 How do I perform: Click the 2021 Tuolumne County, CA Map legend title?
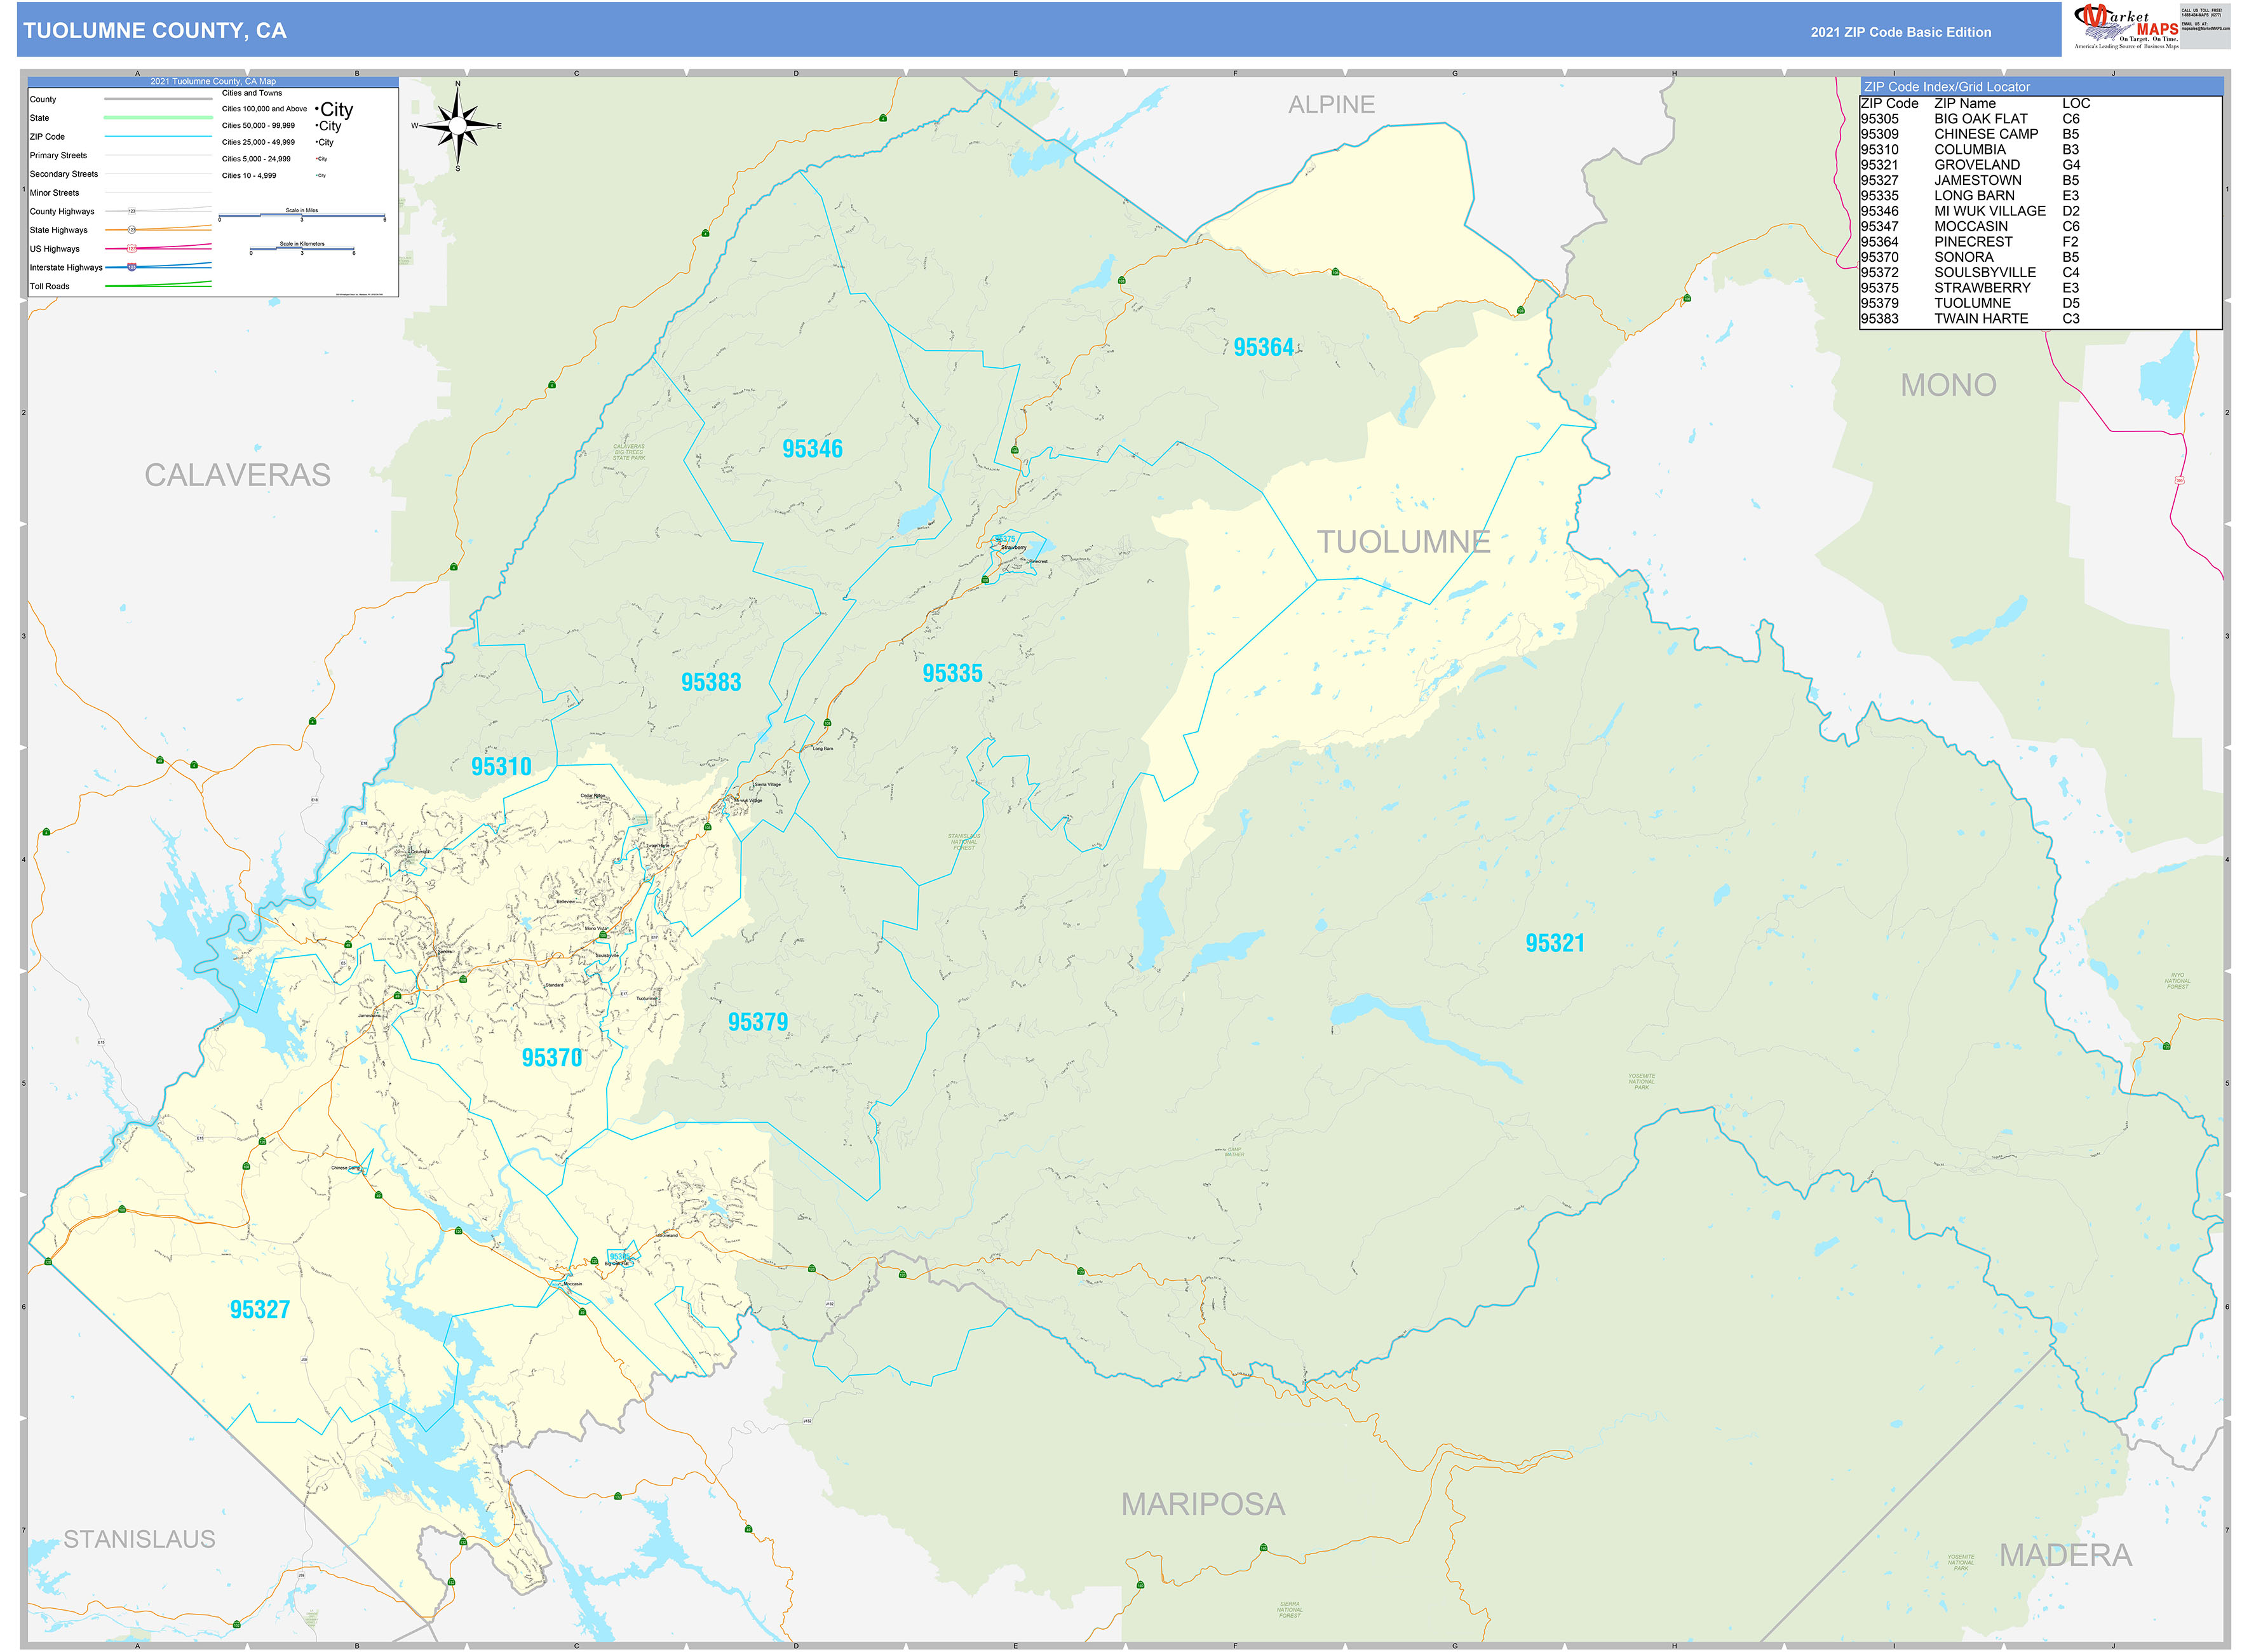(x=213, y=82)
